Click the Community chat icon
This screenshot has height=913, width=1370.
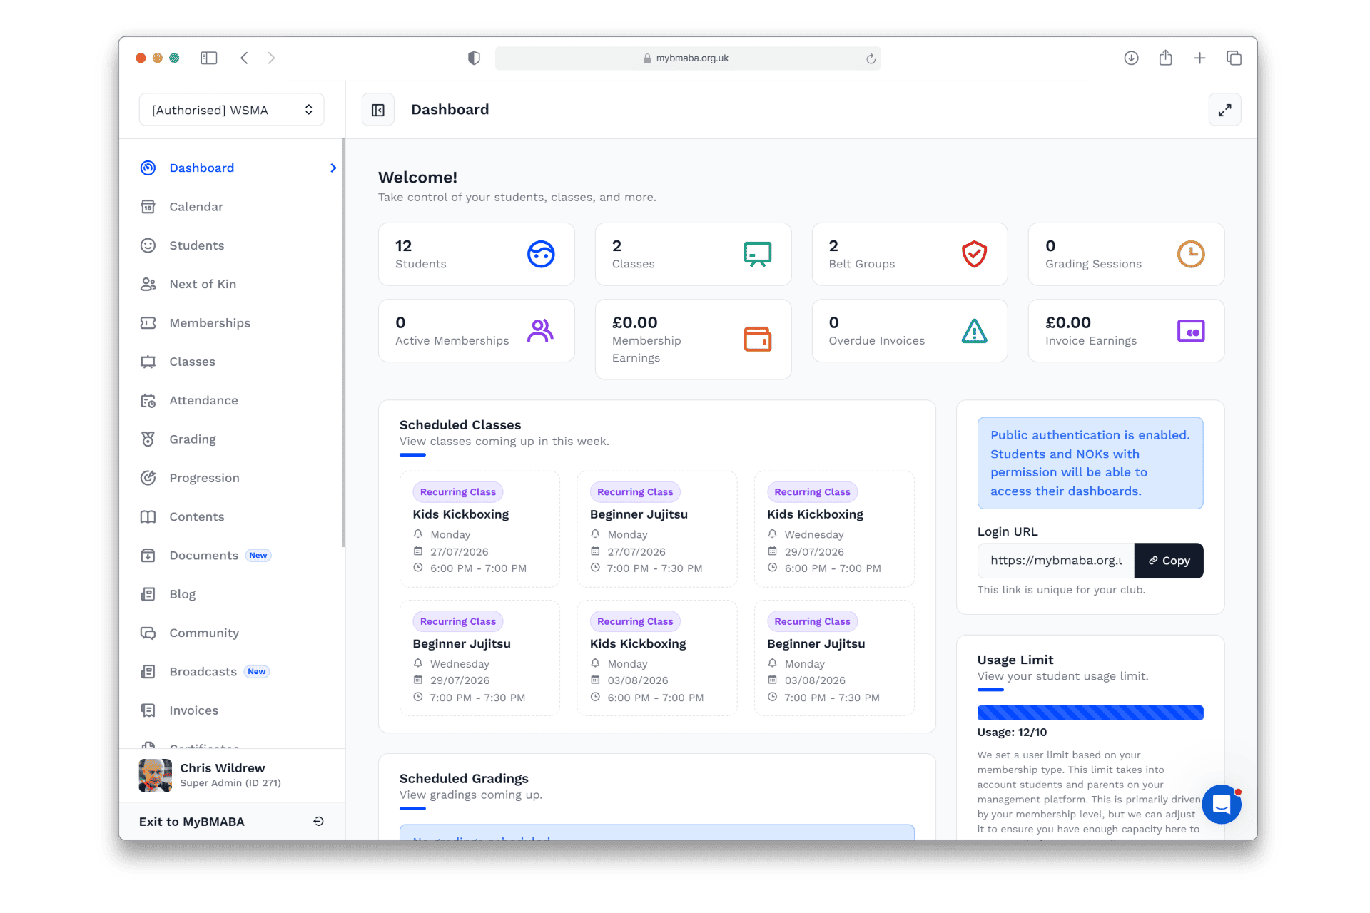point(148,633)
